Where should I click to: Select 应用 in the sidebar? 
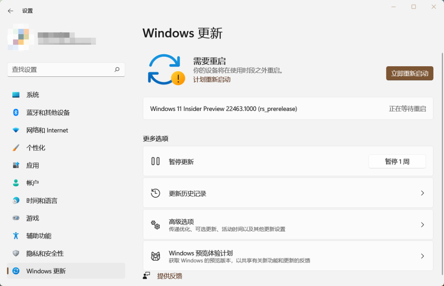66,165
